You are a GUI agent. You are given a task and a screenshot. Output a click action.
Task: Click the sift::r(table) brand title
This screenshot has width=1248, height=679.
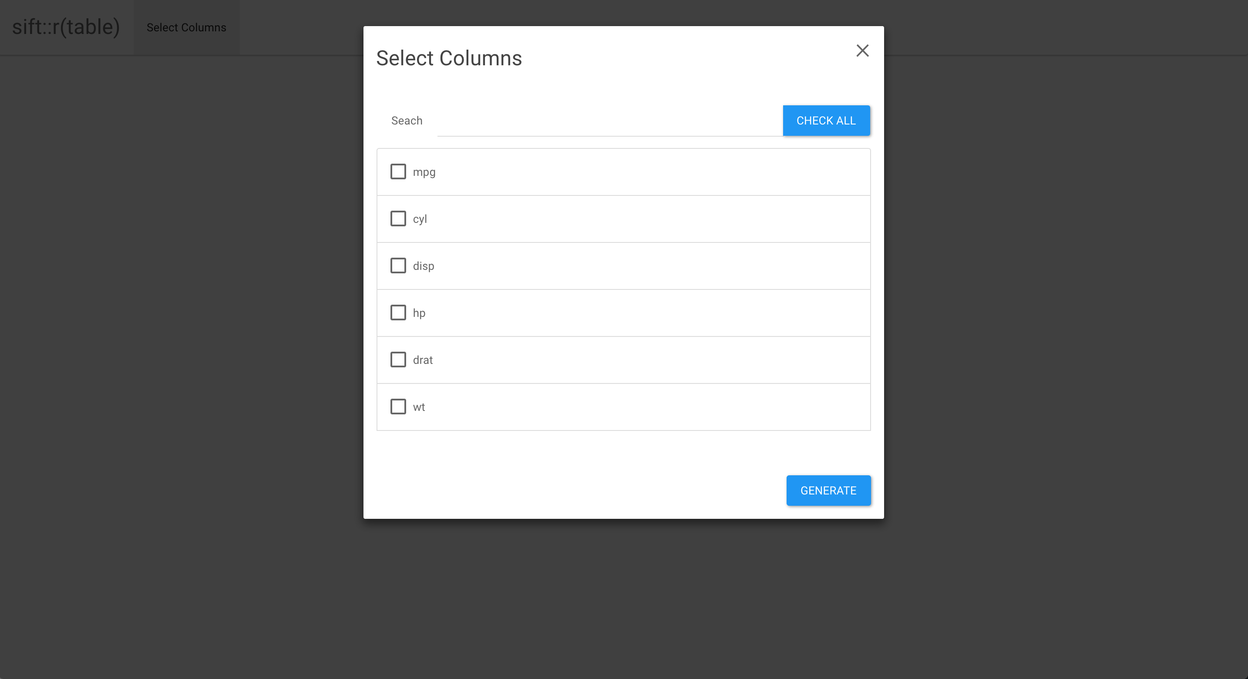(x=66, y=27)
